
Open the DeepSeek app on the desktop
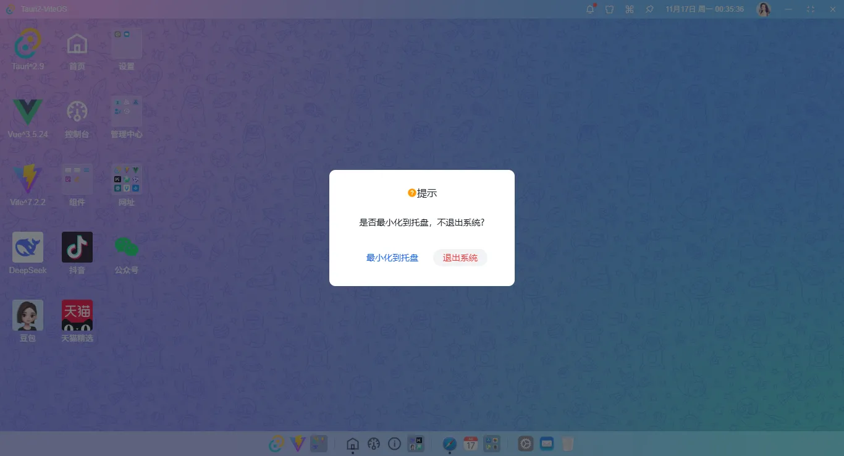pos(27,247)
